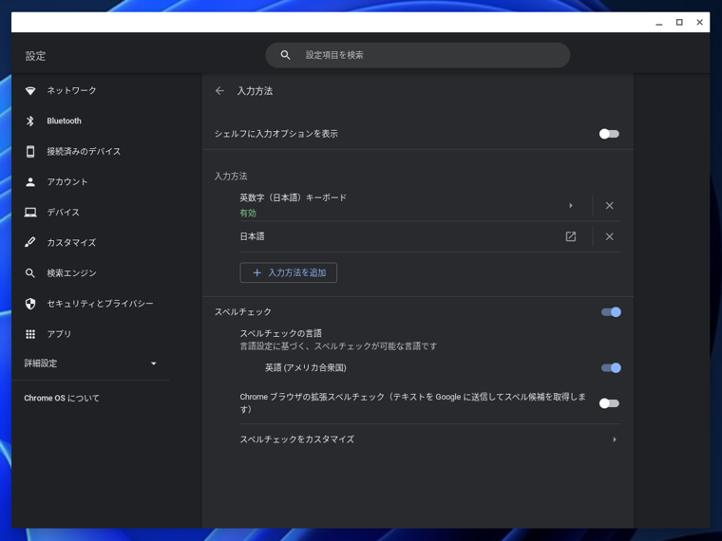Go back with the arrow beside 入力方法
This screenshot has width=722, height=541.
219,91
